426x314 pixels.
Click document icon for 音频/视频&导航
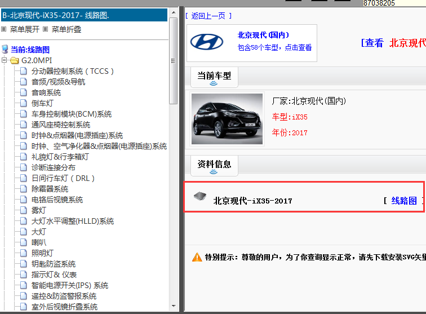pyautogui.click(x=24, y=82)
